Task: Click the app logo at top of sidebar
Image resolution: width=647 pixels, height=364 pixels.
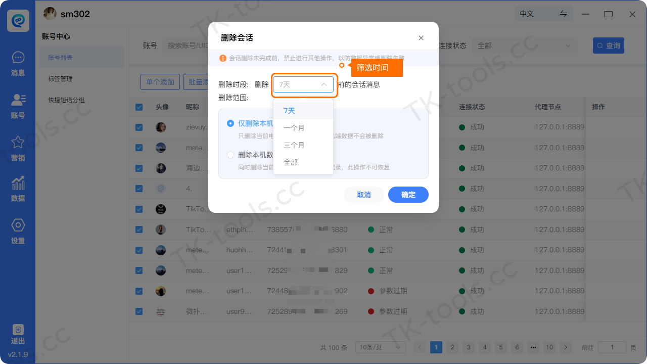Action: pos(18,21)
